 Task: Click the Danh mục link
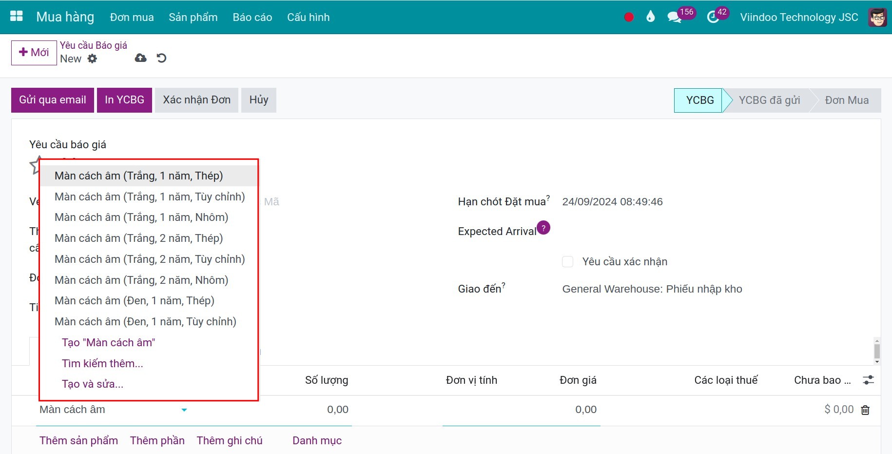(317, 440)
